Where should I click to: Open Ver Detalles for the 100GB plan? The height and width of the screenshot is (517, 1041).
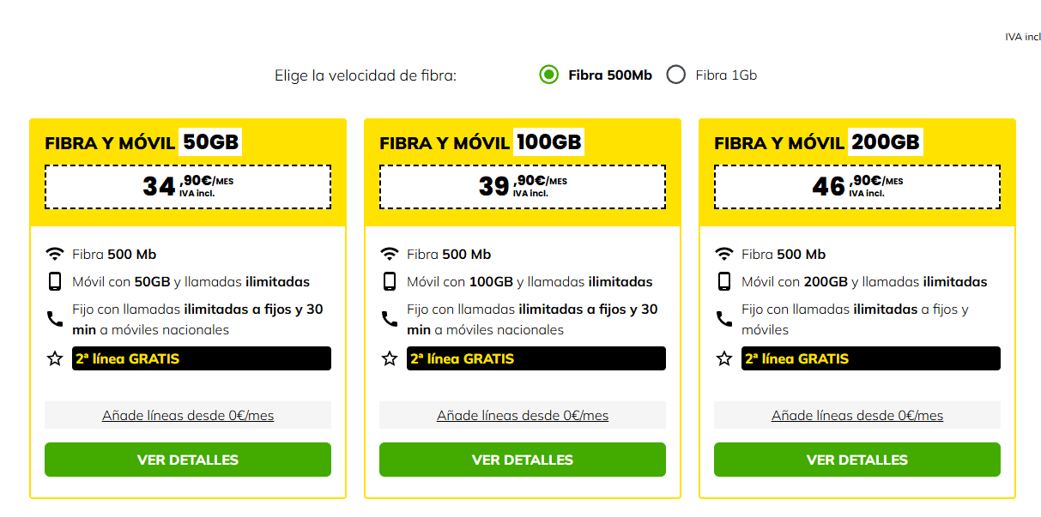(523, 460)
